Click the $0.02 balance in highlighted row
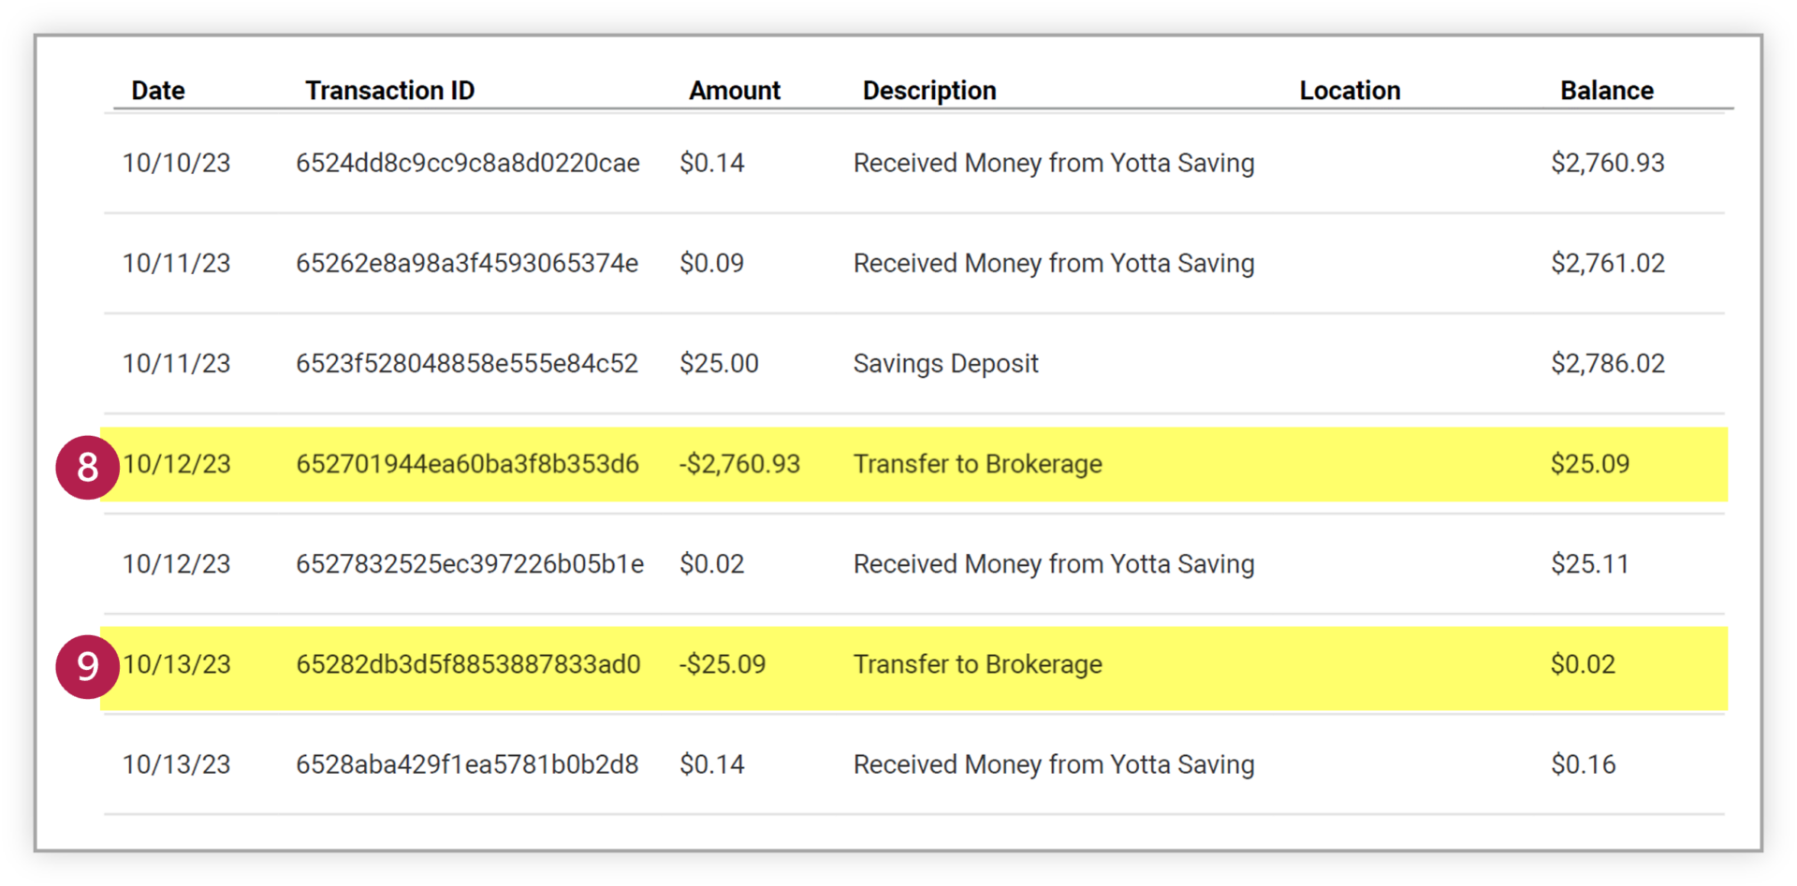This screenshot has width=1797, height=886. tap(1582, 664)
